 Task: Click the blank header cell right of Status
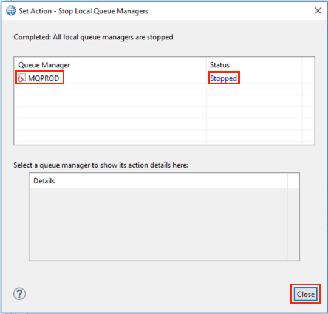(308, 65)
